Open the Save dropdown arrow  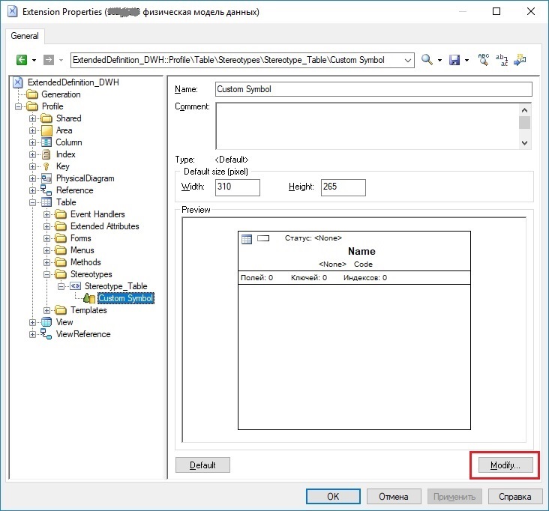point(466,60)
